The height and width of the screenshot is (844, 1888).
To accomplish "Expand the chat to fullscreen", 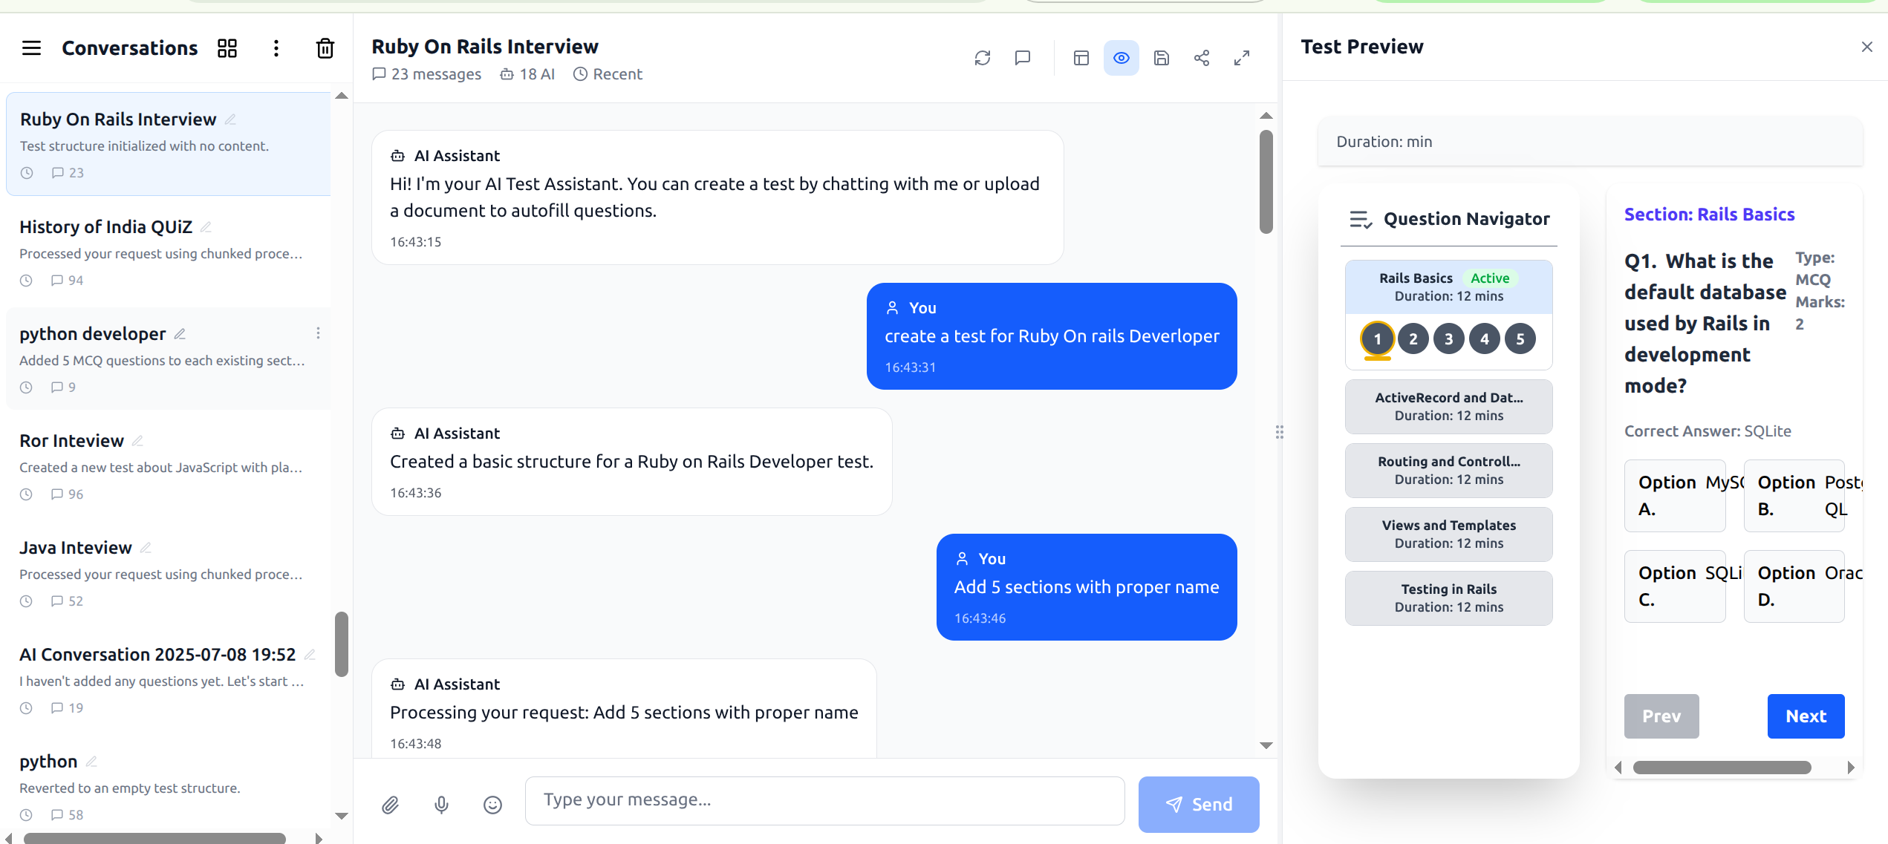I will pos(1242,58).
